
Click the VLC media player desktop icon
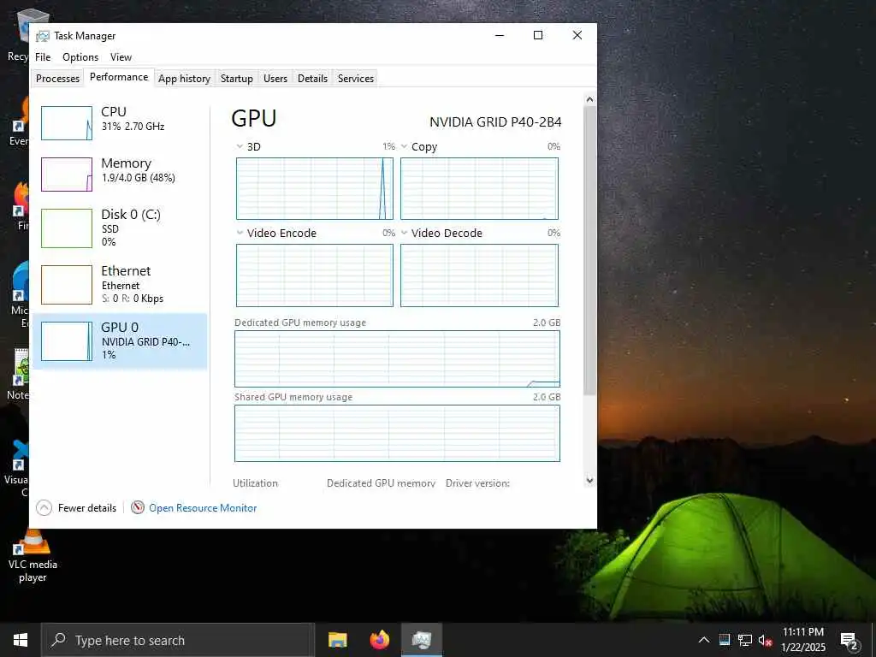click(33, 556)
